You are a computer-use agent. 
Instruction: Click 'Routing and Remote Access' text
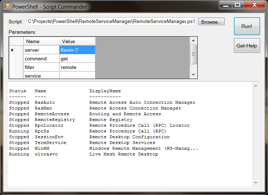click(x=125, y=114)
